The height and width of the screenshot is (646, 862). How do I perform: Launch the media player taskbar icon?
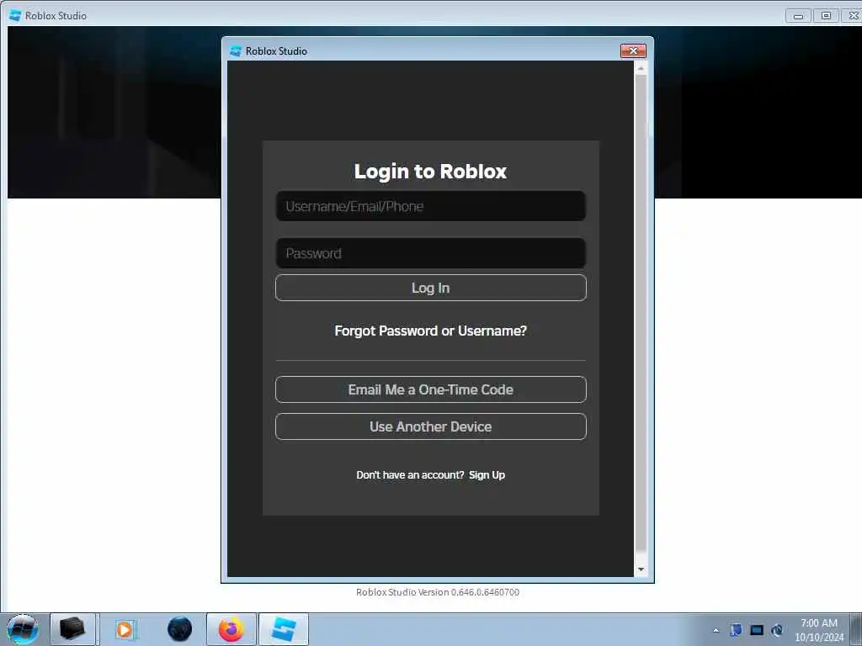tap(125, 629)
